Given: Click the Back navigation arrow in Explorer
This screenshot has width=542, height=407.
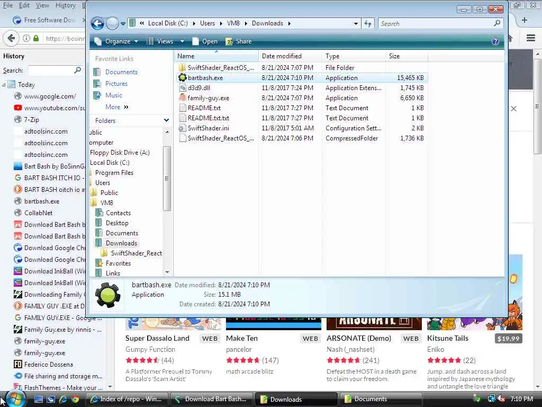Looking at the screenshot, I should click(97, 23).
